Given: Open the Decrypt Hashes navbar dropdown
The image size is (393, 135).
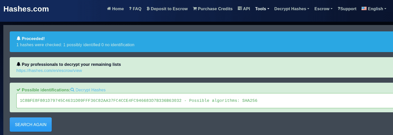Looking at the screenshot, I should [292, 9].
